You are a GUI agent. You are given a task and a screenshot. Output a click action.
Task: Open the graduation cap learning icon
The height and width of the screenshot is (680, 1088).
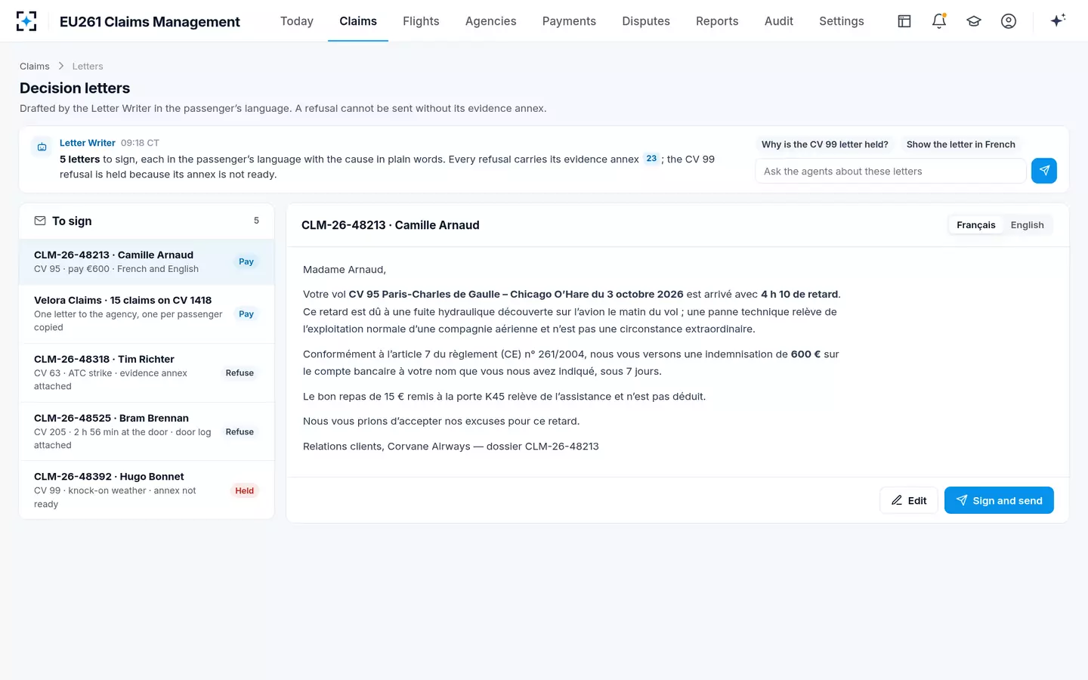(x=974, y=21)
